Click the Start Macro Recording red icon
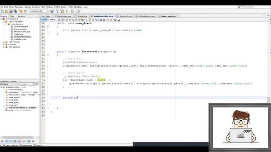The width and height of the screenshot is (271, 152). tap(108, 20)
